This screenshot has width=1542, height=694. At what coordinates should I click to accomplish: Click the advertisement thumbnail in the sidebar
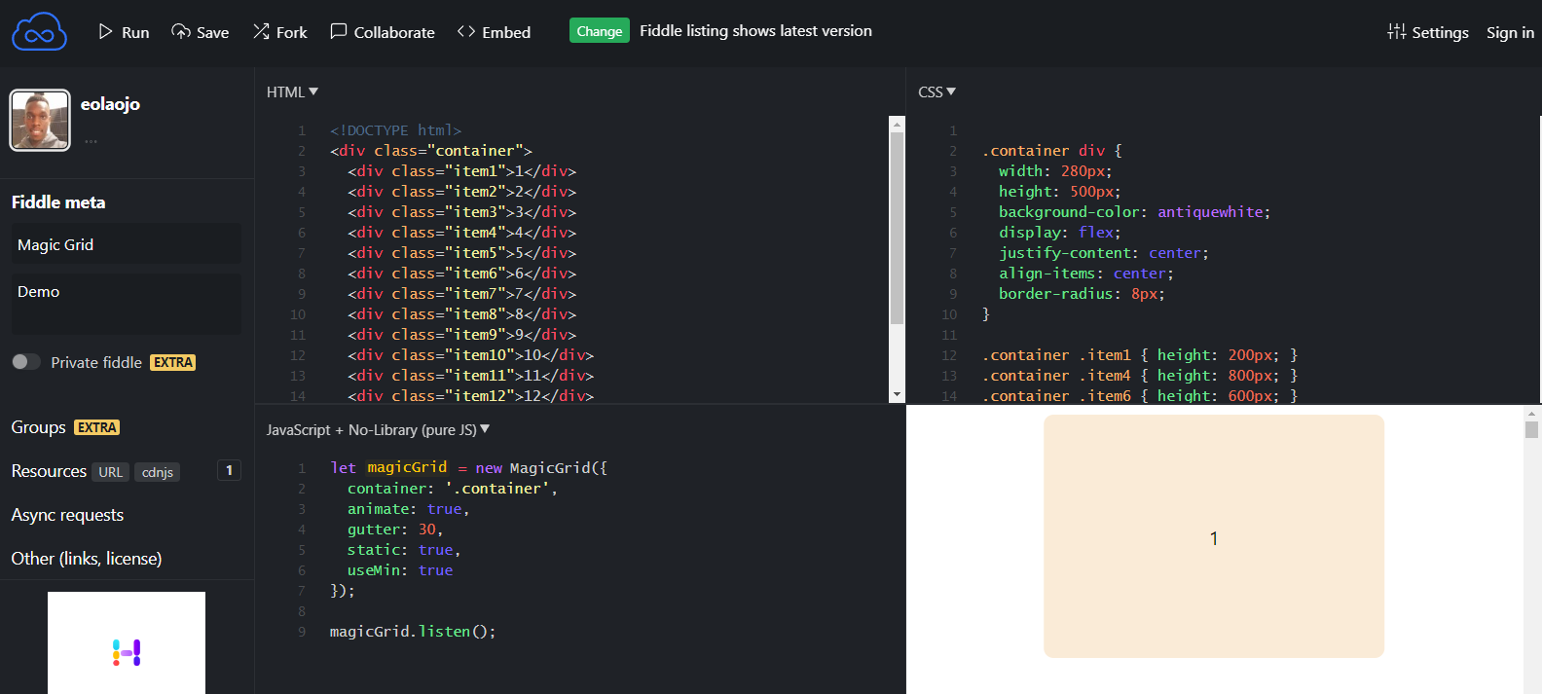[x=127, y=642]
